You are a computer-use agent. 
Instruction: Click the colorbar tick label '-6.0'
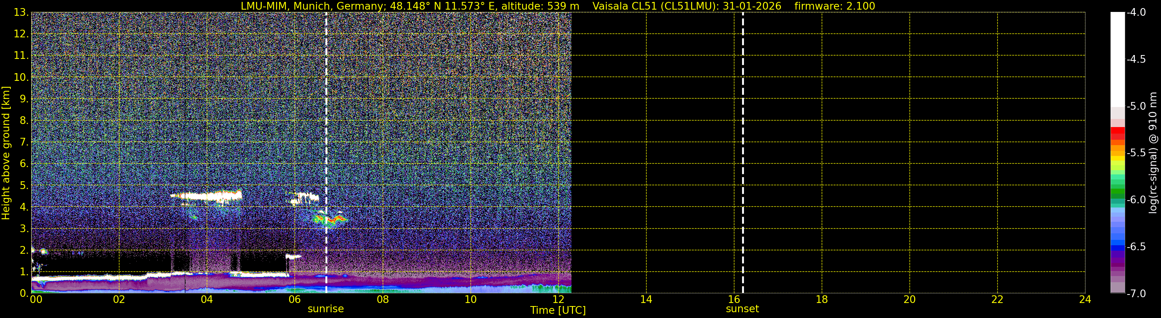click(x=1136, y=199)
